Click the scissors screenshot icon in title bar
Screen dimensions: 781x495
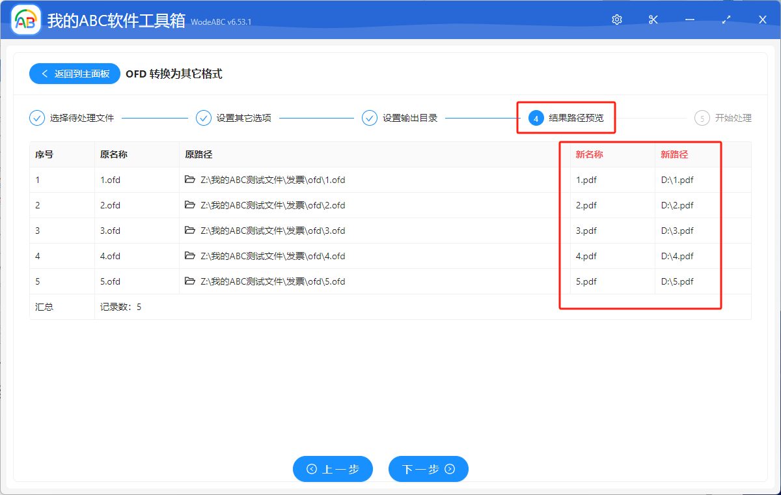(x=653, y=20)
